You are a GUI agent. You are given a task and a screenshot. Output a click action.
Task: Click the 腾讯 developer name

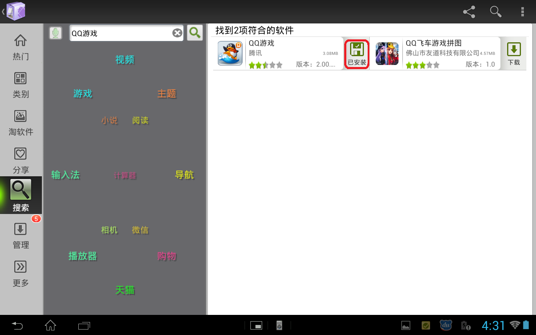tap(255, 53)
